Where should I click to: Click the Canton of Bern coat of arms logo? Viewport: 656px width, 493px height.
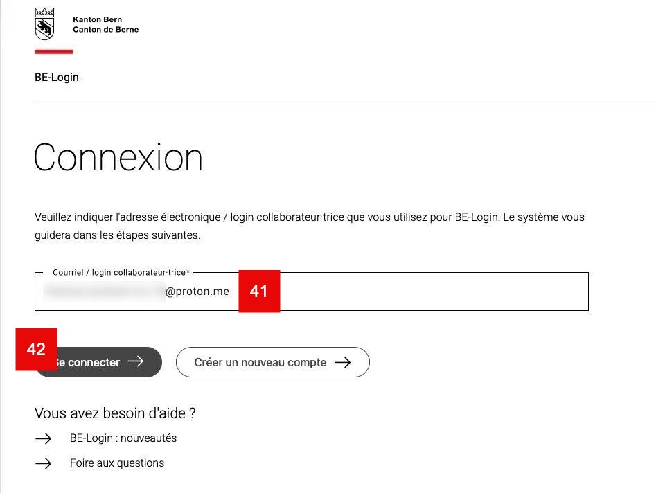click(44, 24)
